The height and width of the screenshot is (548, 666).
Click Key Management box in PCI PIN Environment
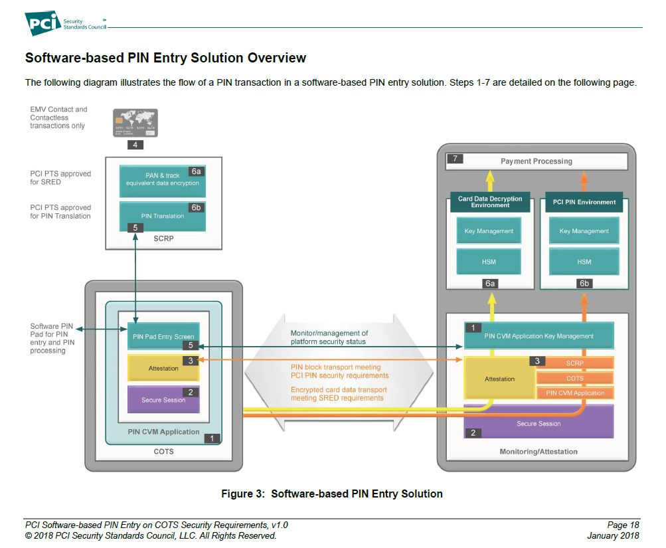click(584, 231)
